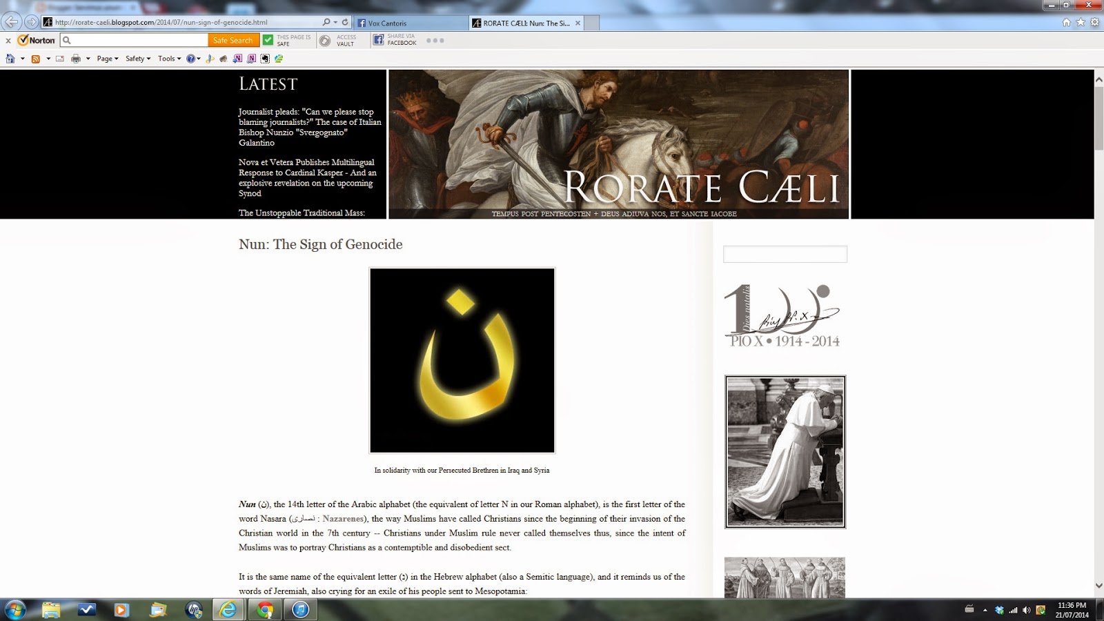This screenshot has width=1104, height=621.
Task: Launch the HP utility taskbar icon
Action: (194, 610)
